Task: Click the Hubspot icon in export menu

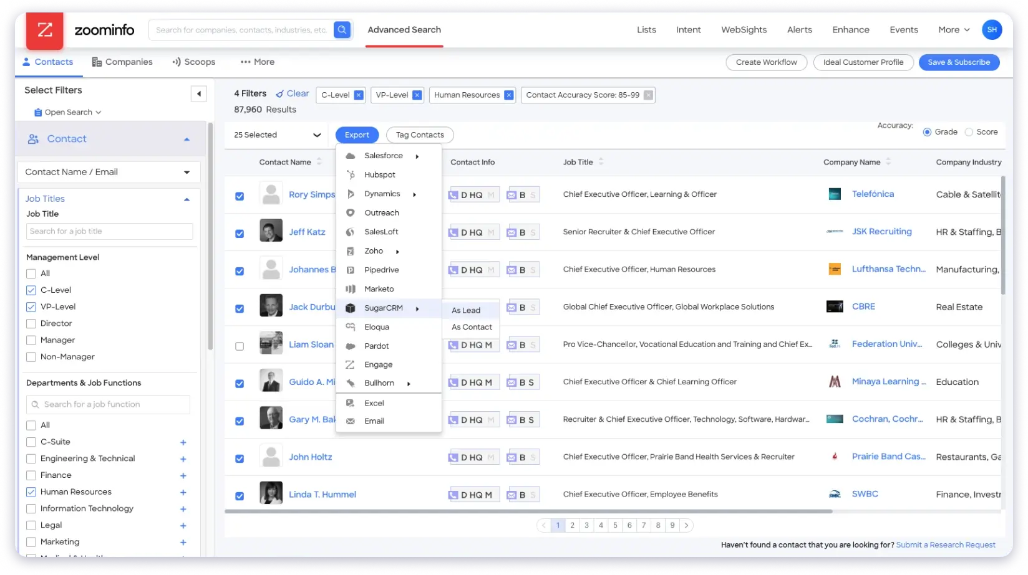Action: (351, 175)
